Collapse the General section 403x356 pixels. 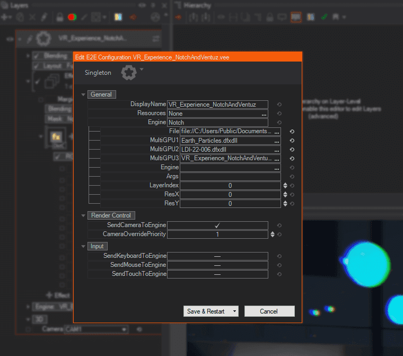83,94
